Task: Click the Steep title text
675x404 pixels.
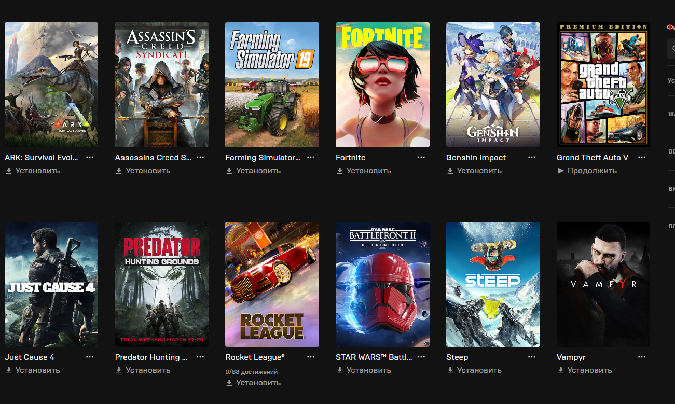Action: coord(457,357)
